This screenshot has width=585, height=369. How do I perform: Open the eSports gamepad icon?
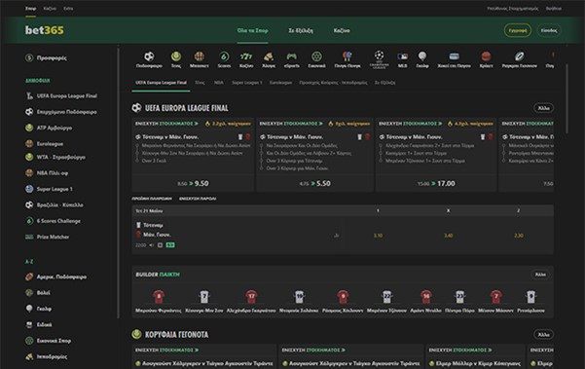[291, 56]
